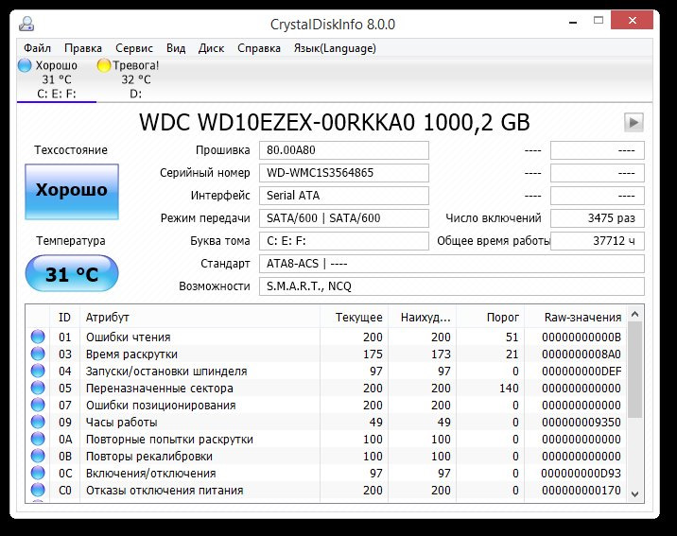The width and height of the screenshot is (677, 536).
Task: Click the status orb for Часы работы
Action: point(38,422)
